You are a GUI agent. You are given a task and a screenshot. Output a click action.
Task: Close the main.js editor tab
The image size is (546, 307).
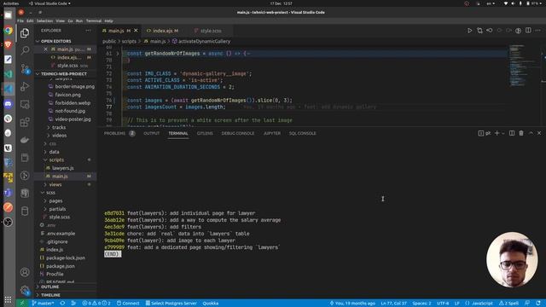(136, 31)
